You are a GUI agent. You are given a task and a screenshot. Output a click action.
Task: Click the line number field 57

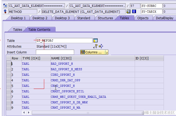click(x=135, y=6)
